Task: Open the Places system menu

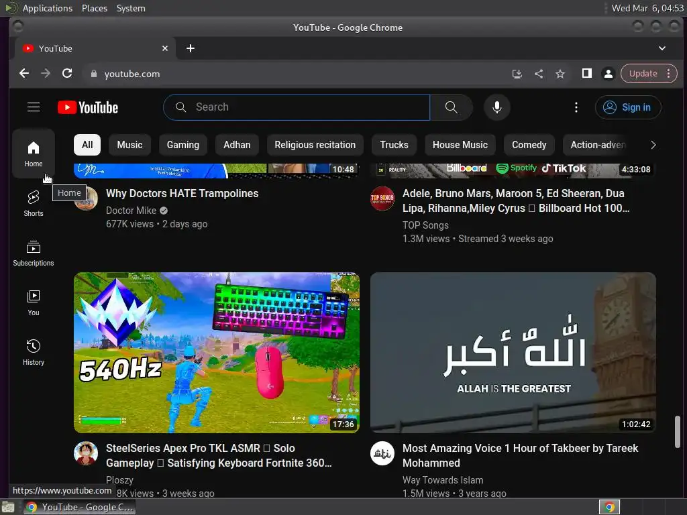Action: tap(95, 8)
